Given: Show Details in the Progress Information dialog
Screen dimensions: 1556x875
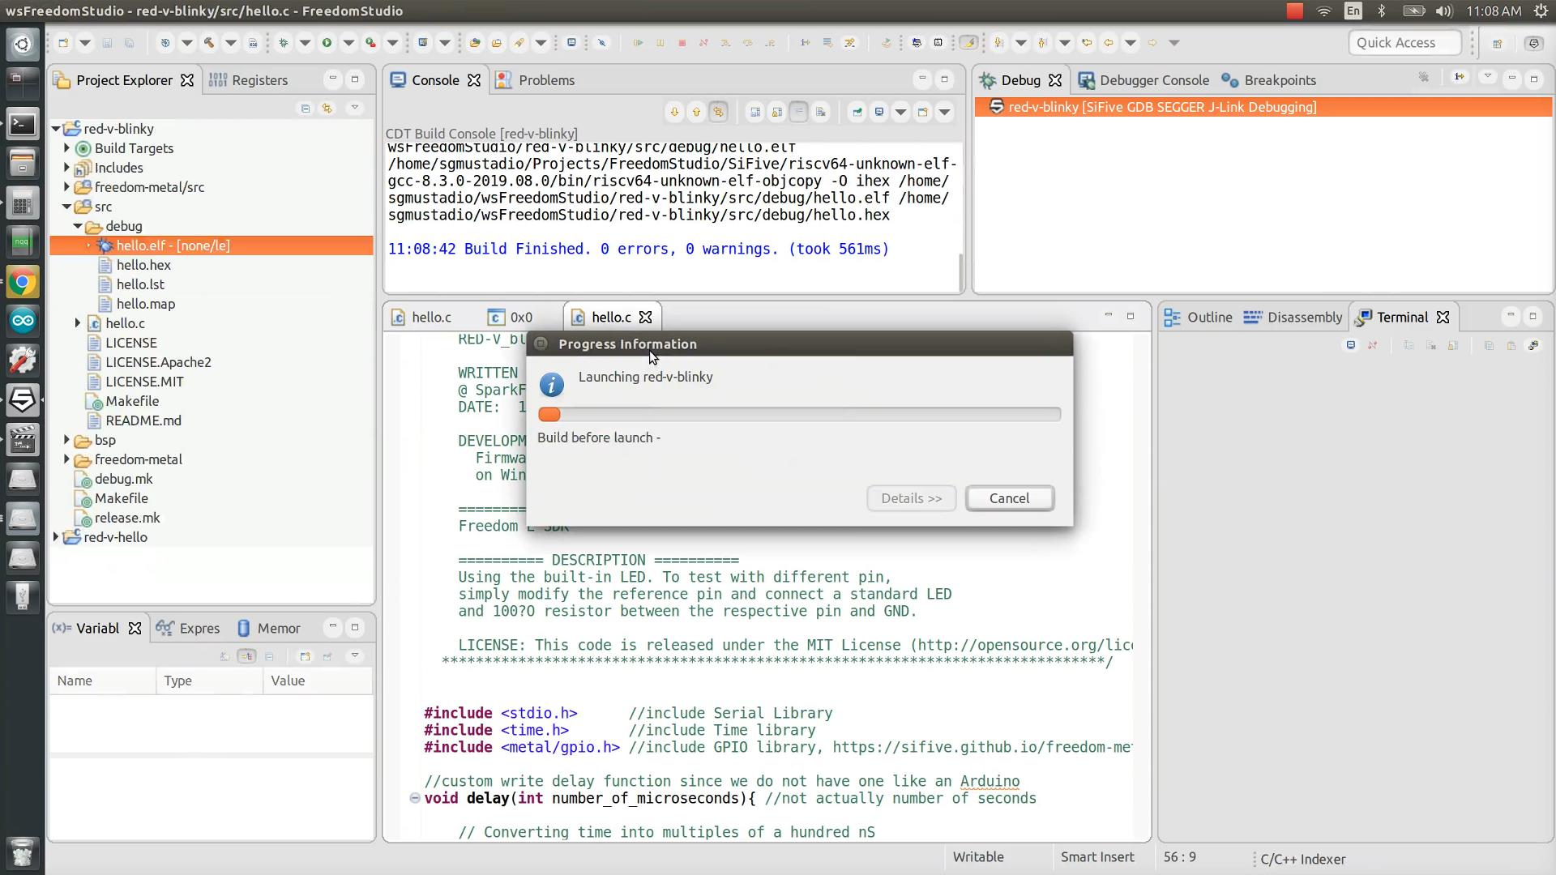Looking at the screenshot, I should click(x=911, y=498).
